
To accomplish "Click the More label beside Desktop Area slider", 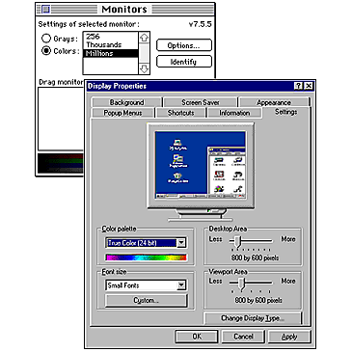I will coord(288,239).
